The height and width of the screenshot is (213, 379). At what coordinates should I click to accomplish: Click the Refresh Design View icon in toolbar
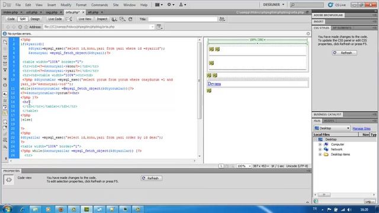(x=130, y=19)
